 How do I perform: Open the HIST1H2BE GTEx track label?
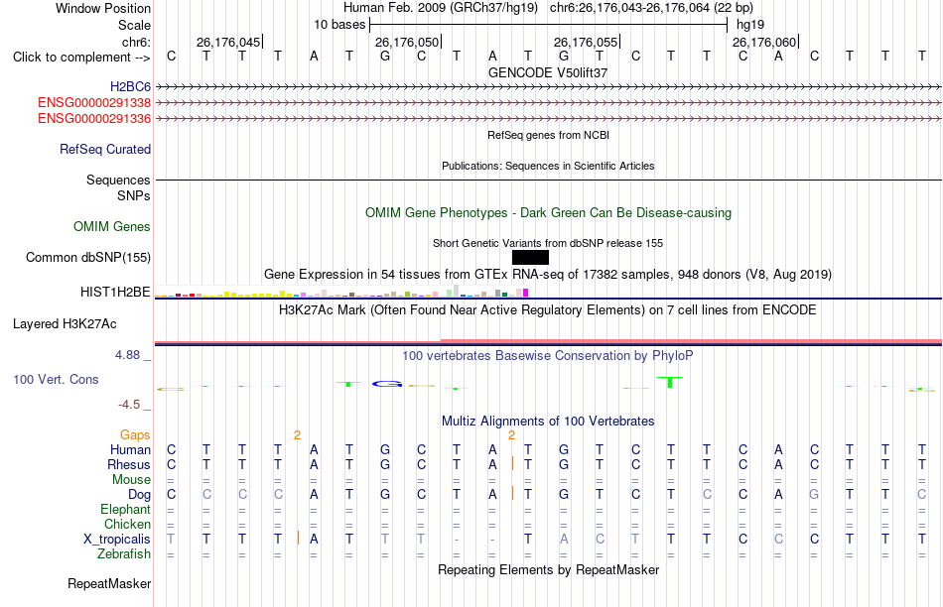click(x=115, y=292)
